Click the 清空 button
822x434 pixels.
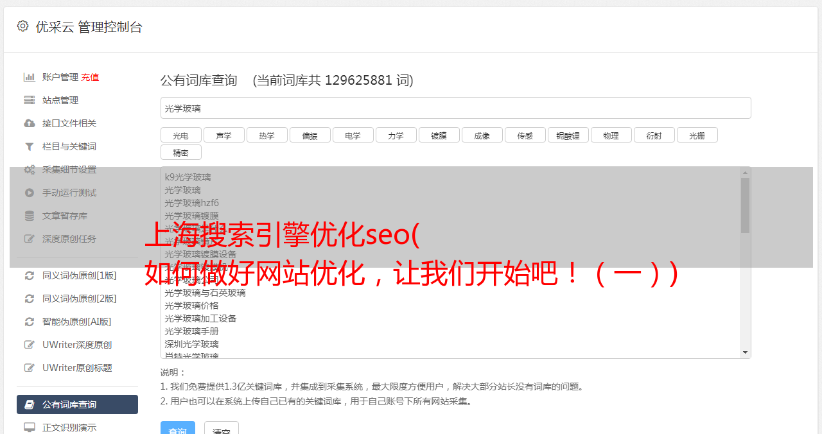[222, 428]
